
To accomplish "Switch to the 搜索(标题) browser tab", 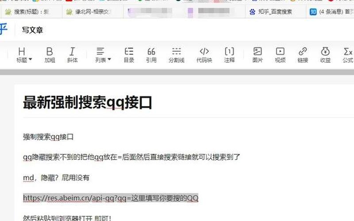I will 31,12.
